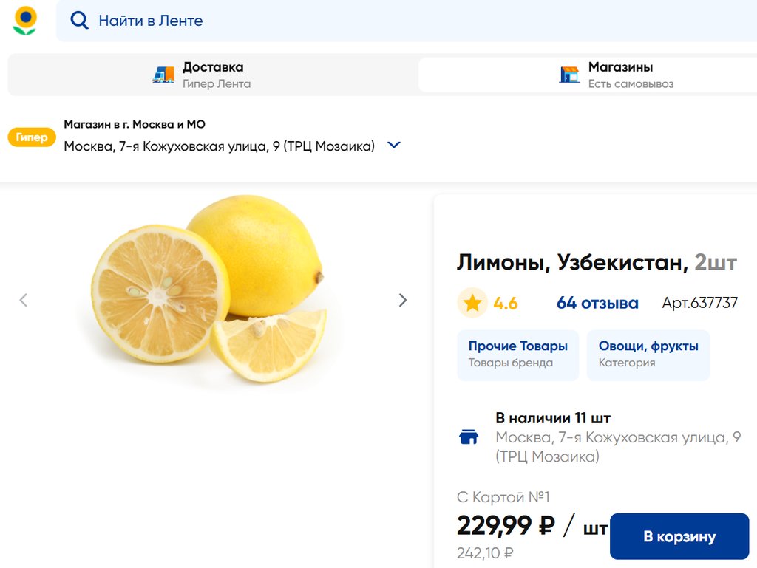
Task: Open Овощи, фрукты category link
Action: click(648, 354)
